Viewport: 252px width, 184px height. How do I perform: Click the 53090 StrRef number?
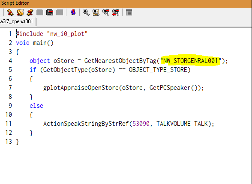coord(141,124)
